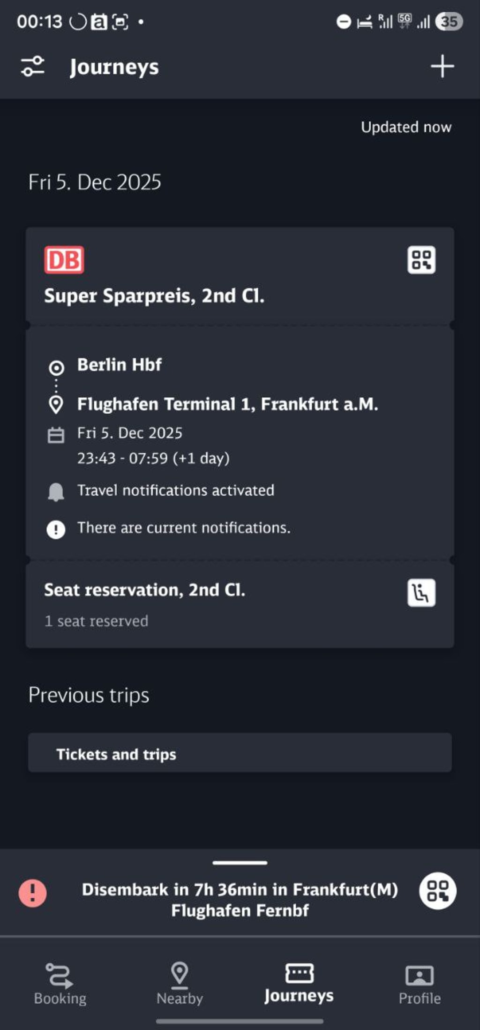Tap the Disembark in Frankfurt banner
Image resolution: width=480 pixels, height=1030 pixels.
click(240, 900)
